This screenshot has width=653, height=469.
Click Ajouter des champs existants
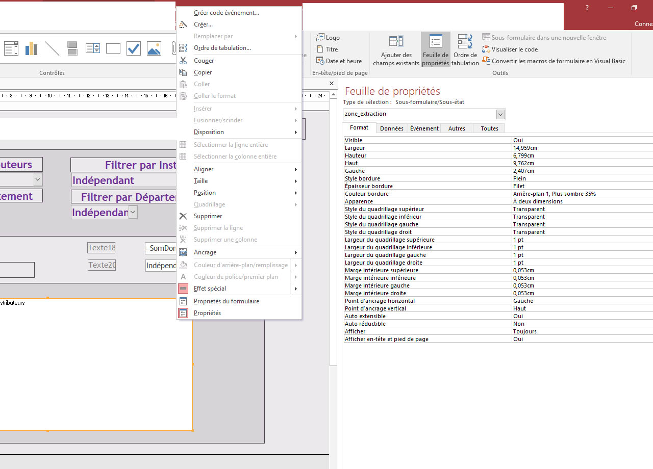pyautogui.click(x=396, y=50)
